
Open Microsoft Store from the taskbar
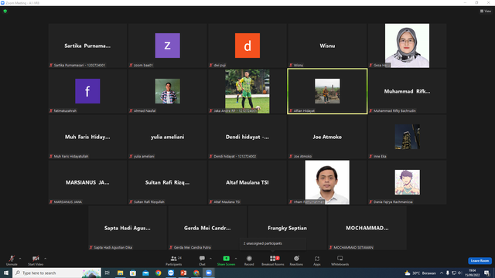(x=133, y=273)
